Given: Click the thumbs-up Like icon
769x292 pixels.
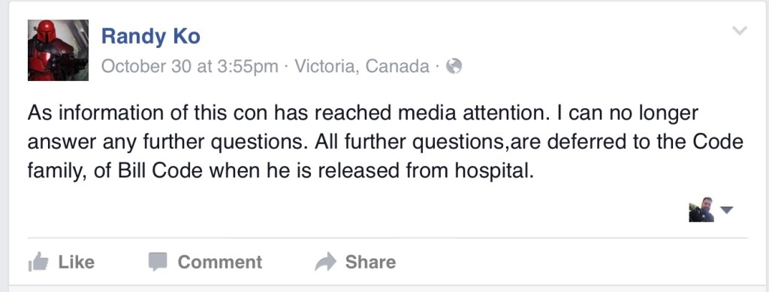Looking at the screenshot, I should 38,262.
